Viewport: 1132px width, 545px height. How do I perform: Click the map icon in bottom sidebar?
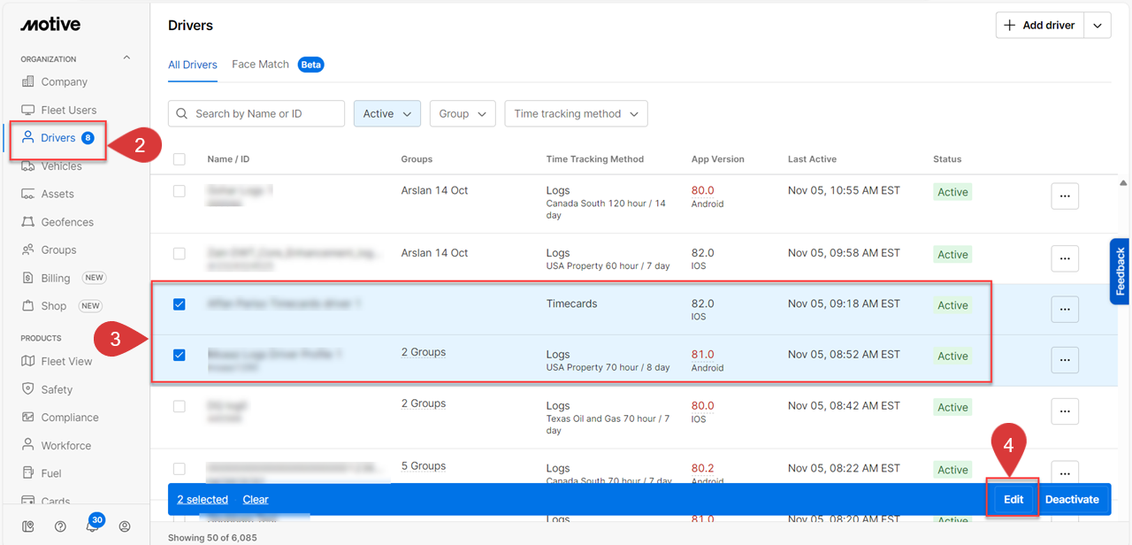coord(28,526)
